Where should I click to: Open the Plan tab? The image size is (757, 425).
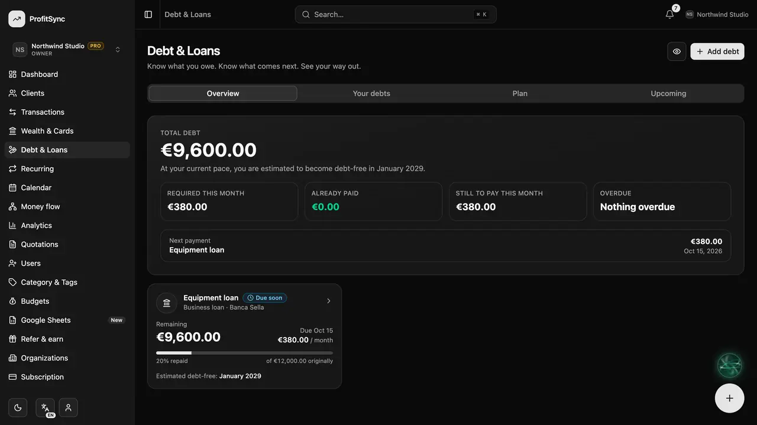(520, 93)
